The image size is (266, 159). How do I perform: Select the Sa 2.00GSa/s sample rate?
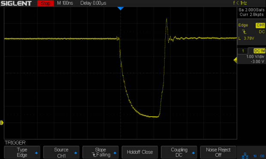[x=251, y=10]
